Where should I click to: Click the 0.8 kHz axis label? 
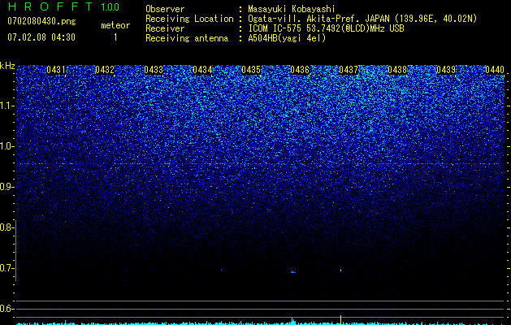coord(6,227)
